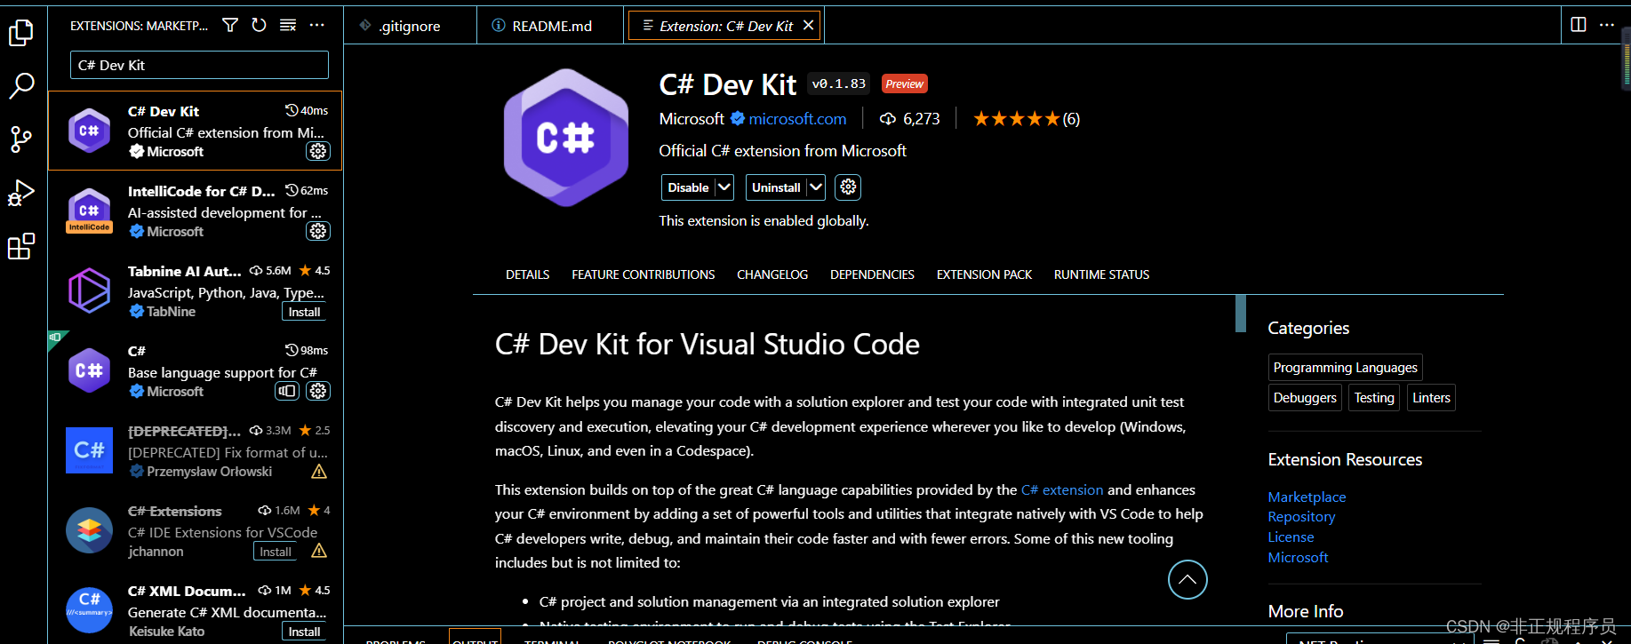Screen dimensions: 1631x644
Task: Open the DEPENDENCIES tab
Action: point(872,274)
